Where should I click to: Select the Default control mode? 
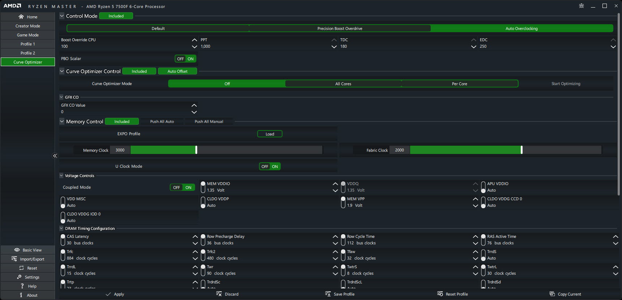coord(158,29)
